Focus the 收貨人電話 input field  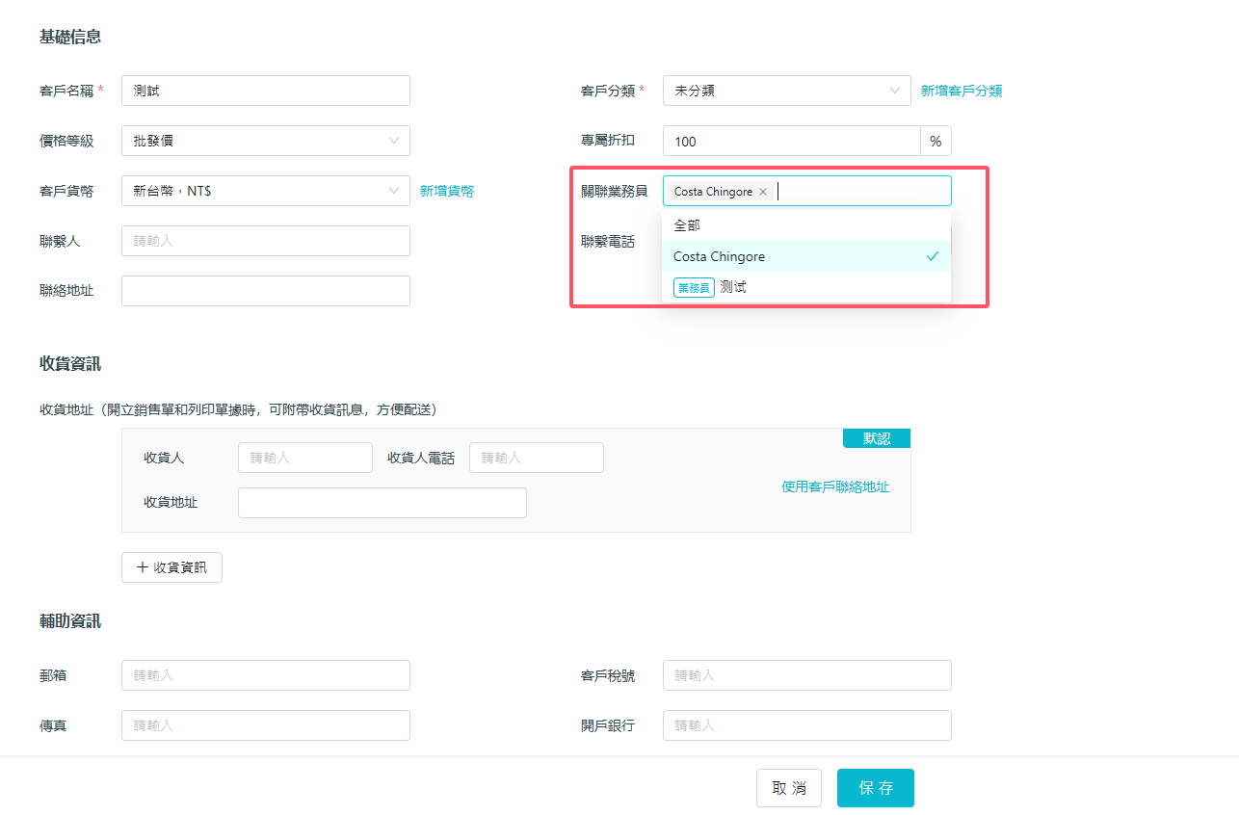[x=536, y=458]
